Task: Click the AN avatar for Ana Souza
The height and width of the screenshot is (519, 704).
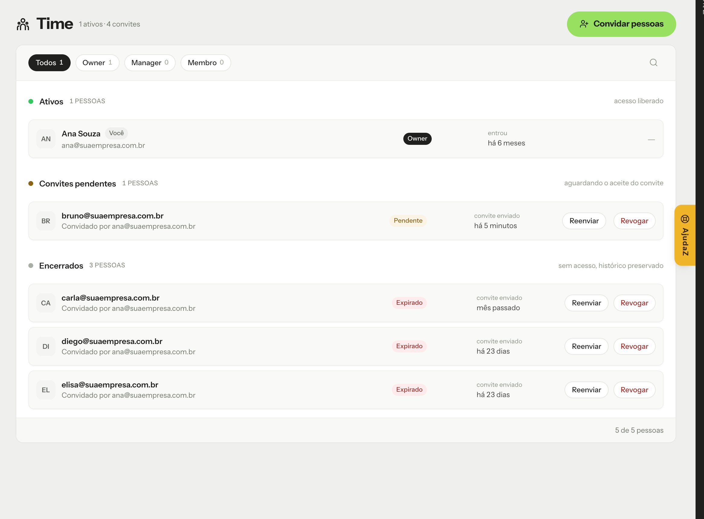Action: (46, 139)
